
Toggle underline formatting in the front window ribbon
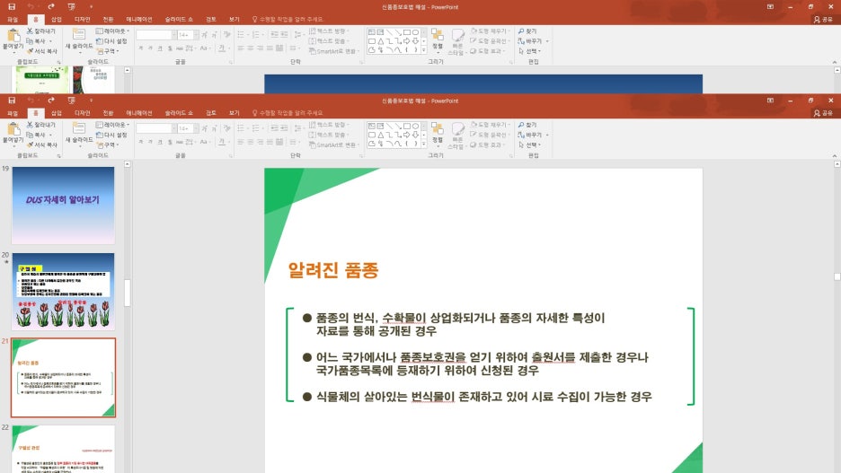click(160, 142)
